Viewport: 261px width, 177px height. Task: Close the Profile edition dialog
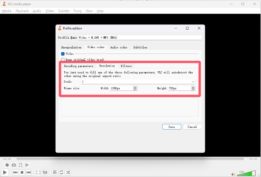click(199, 28)
